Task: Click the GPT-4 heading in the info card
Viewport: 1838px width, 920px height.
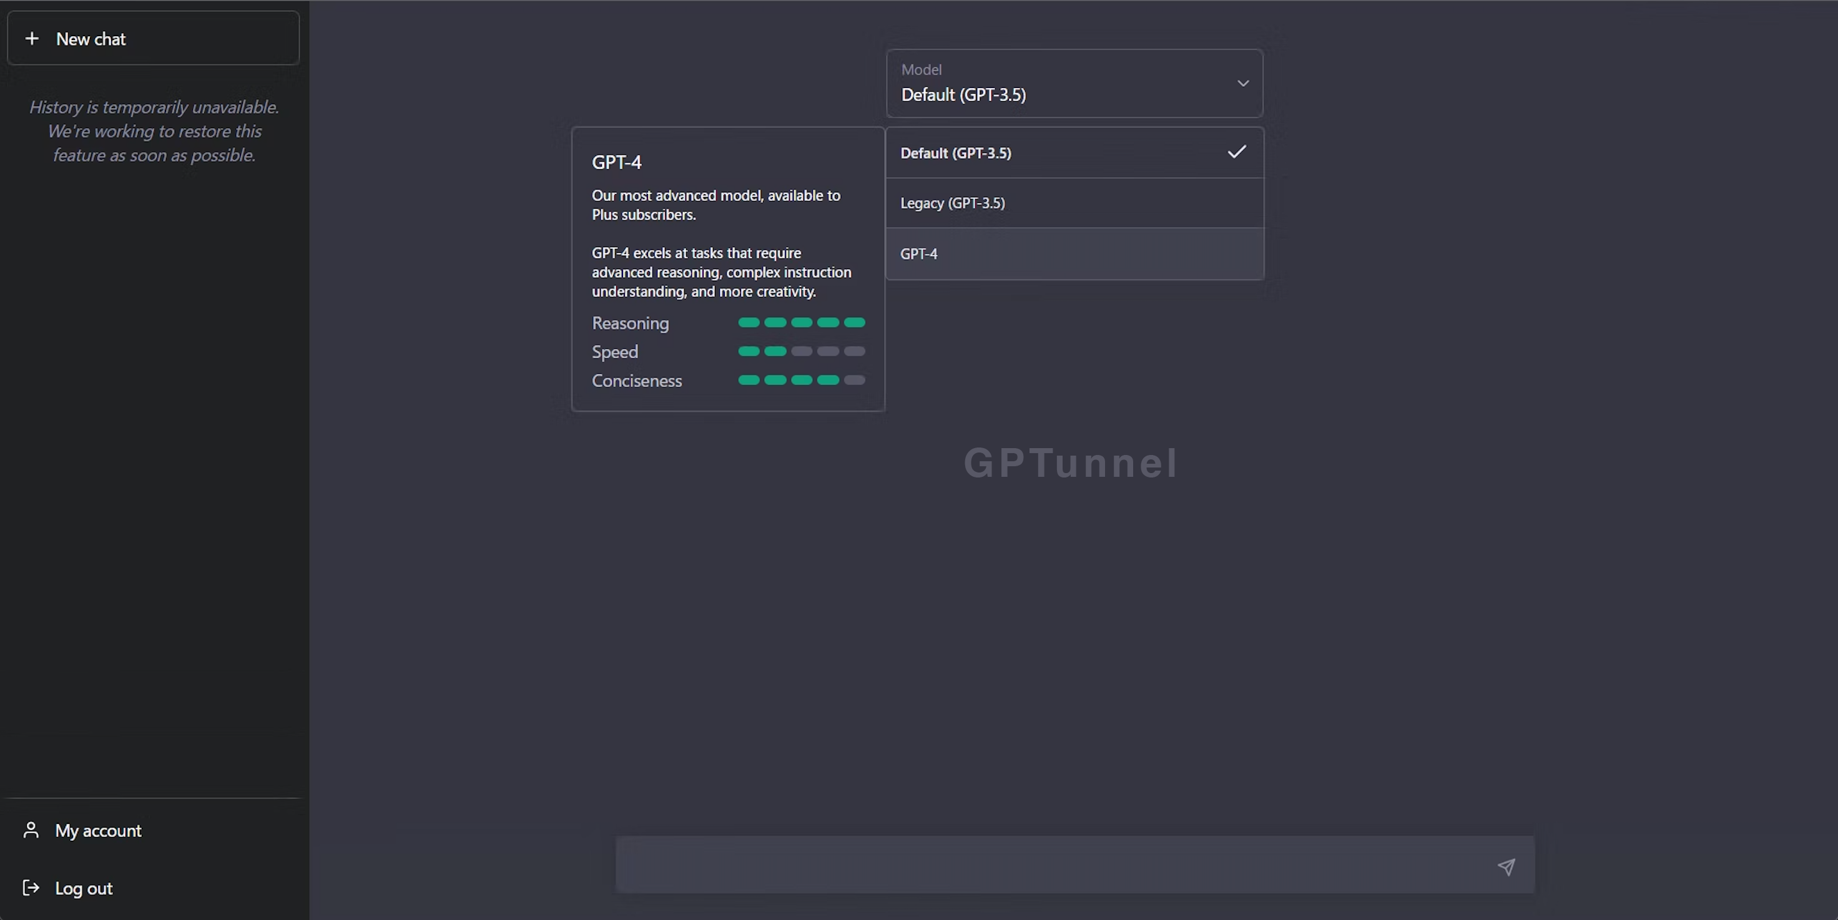Action: (616, 163)
